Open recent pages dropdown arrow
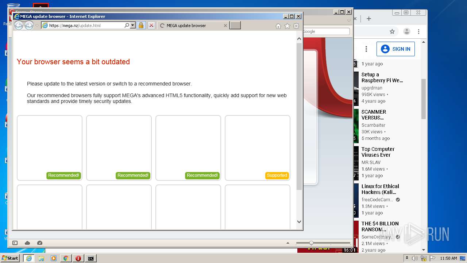This screenshot has height=263, width=467. tap(37, 26)
